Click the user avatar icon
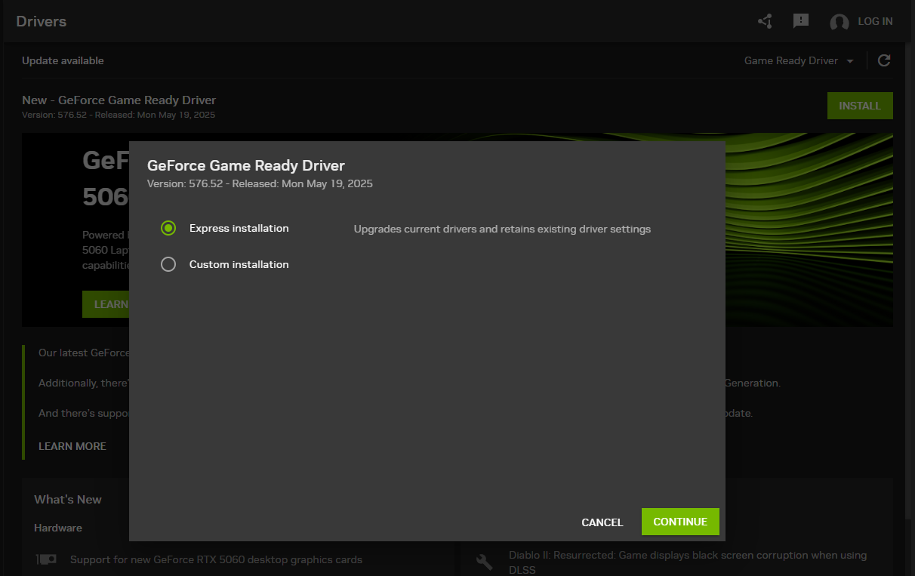Image resolution: width=915 pixels, height=576 pixels. pos(840,22)
